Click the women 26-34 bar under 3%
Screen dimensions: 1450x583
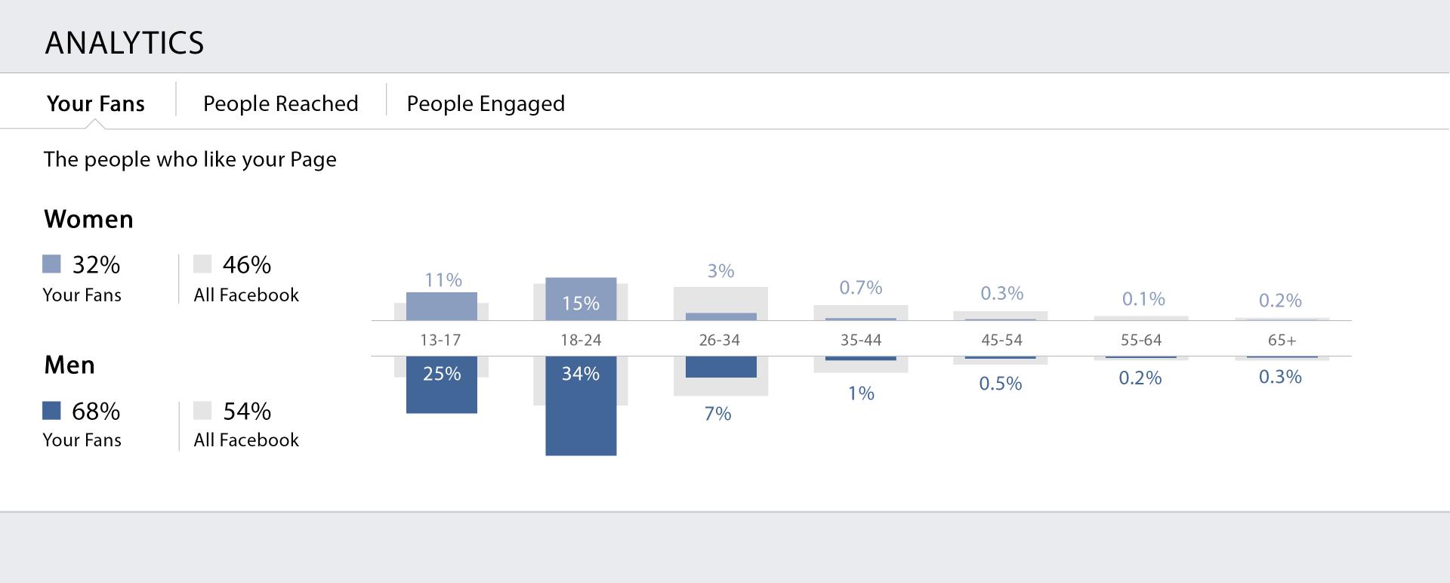(720, 316)
